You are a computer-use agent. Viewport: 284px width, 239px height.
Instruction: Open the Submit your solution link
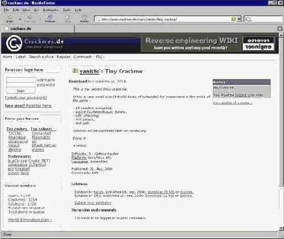pos(93,203)
